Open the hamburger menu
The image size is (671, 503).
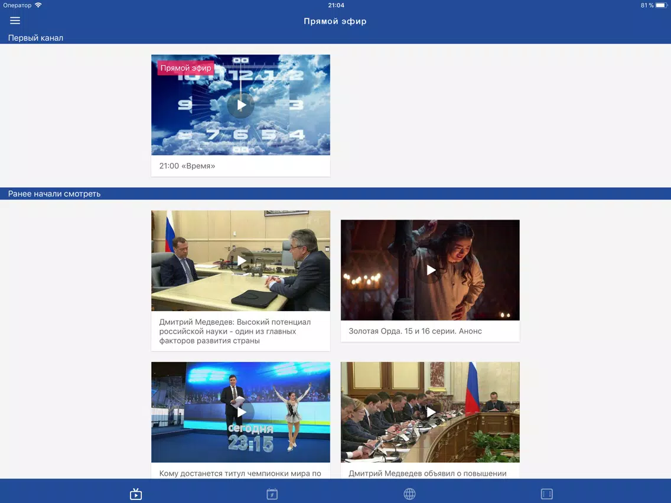pos(15,21)
